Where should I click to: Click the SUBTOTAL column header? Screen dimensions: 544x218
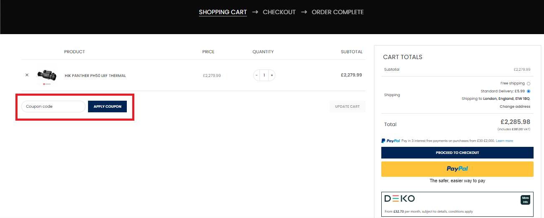352,52
